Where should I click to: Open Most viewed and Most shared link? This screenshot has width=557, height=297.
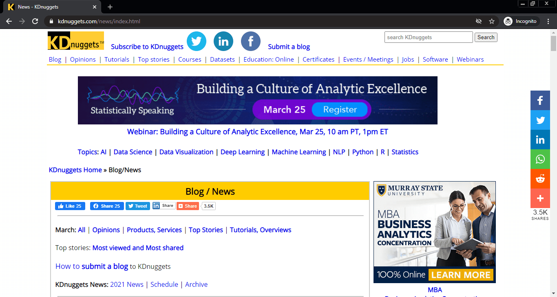click(138, 248)
